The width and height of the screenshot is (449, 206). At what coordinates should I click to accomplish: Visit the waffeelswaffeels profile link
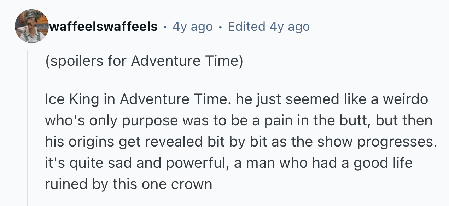tap(104, 27)
